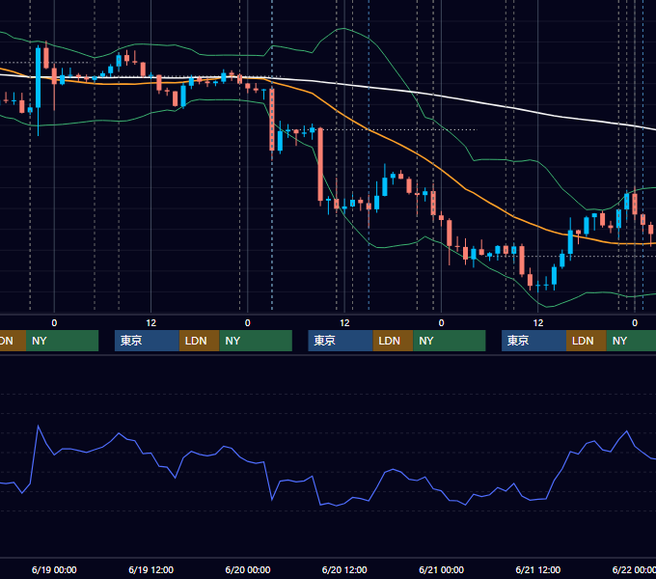Image resolution: width=656 pixels, height=579 pixels.
Task: Select the 東京 session block on 6/20
Action: click(x=341, y=341)
